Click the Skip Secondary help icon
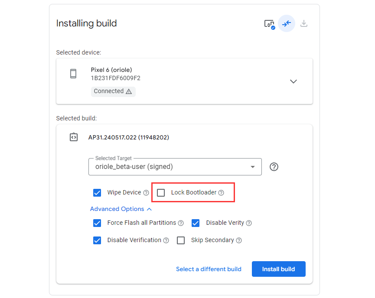 (239, 240)
